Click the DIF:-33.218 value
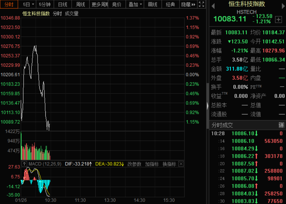 [x=78, y=164]
